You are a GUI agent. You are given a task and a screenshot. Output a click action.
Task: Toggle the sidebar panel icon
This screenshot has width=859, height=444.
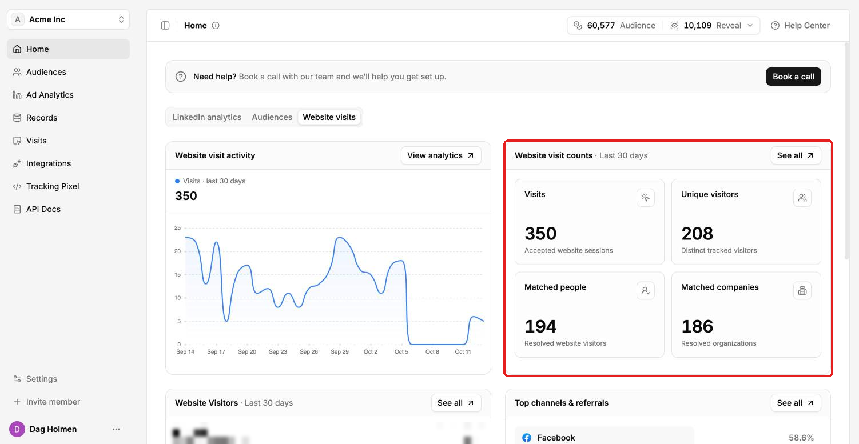click(165, 26)
